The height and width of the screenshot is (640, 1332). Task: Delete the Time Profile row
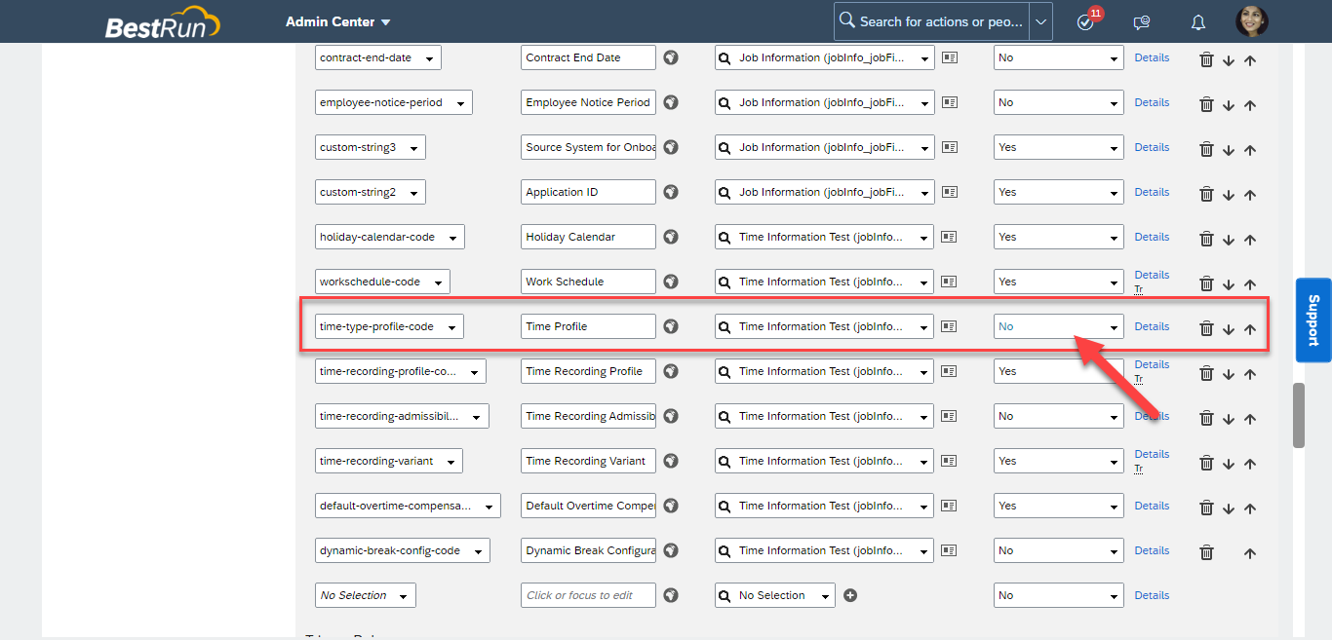[x=1206, y=328]
